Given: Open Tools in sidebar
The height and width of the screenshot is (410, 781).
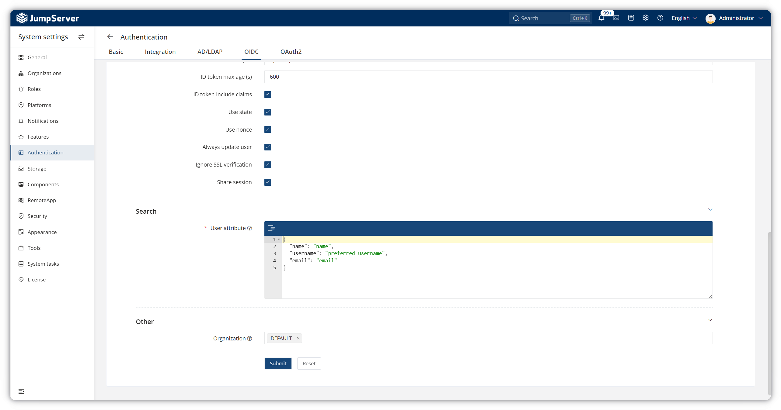Looking at the screenshot, I should point(52,248).
